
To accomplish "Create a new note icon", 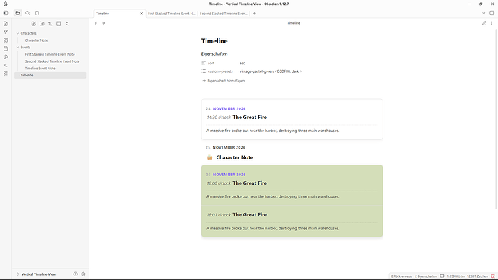I will 34,24.
